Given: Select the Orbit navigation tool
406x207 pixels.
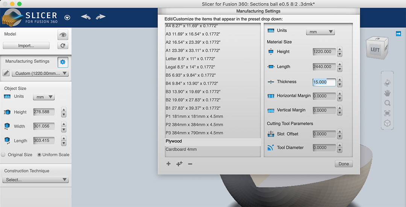Looking at the screenshot, I should coord(387,83).
